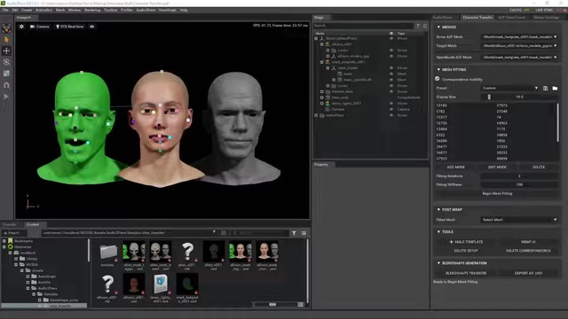Open the Create menu

point(27,10)
